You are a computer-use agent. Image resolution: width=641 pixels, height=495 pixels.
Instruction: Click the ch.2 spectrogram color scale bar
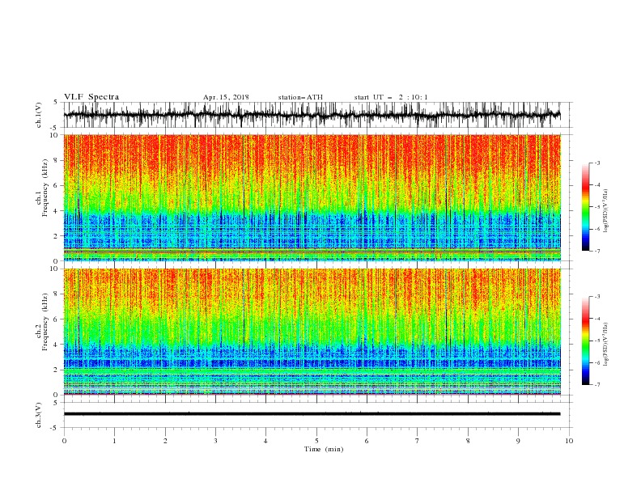585,341
